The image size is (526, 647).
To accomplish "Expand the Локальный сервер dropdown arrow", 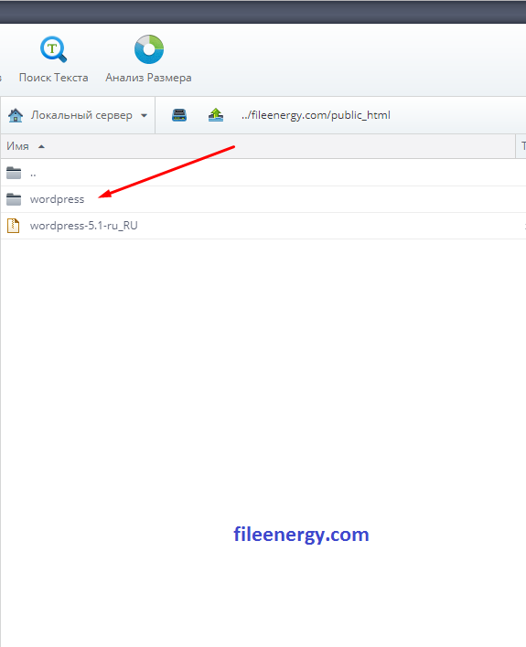I will [x=144, y=115].
